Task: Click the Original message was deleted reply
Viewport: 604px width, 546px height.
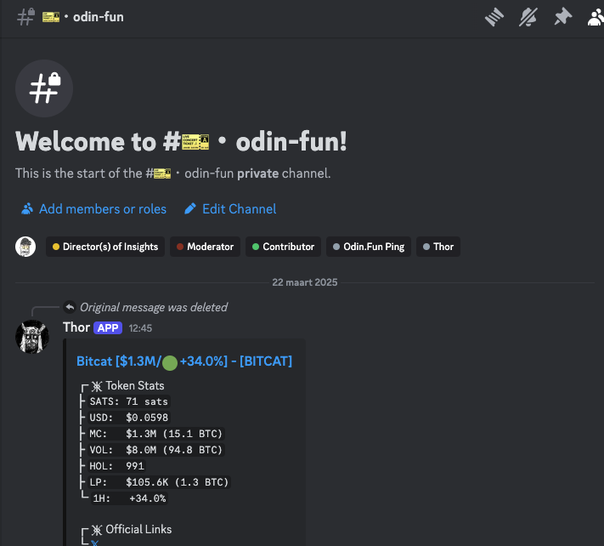Action: (x=154, y=307)
